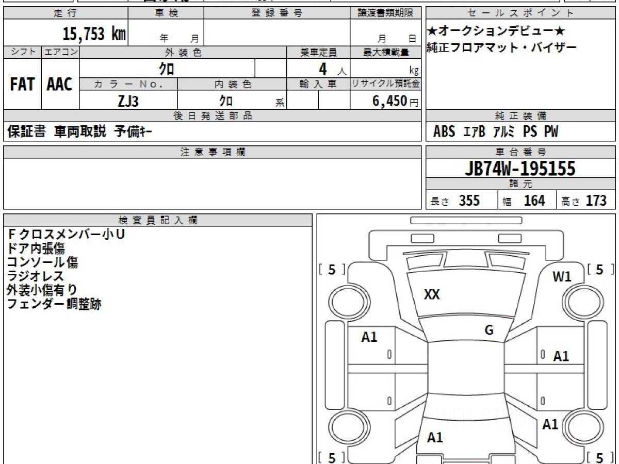Screen dimensions: 619x464
Task: Click the 車検 header cell
Action: tap(166, 13)
